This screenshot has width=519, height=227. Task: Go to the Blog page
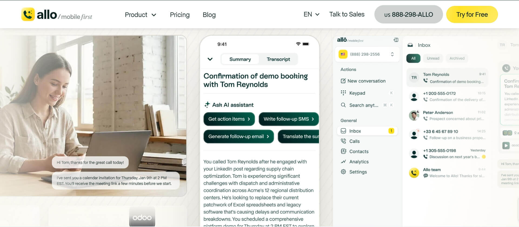tap(209, 15)
